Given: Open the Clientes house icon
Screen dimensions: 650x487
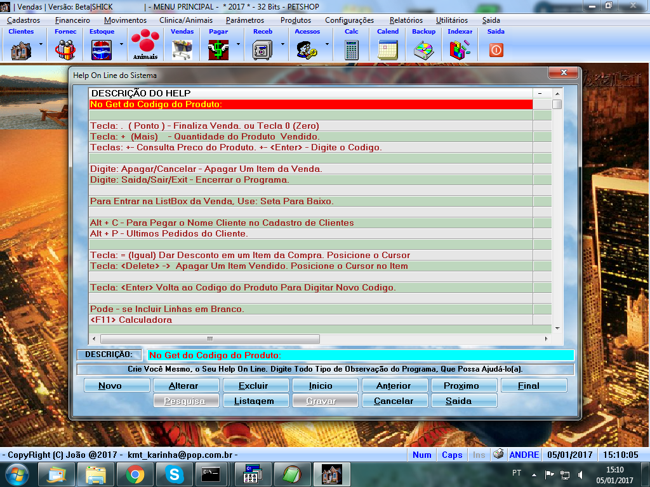Looking at the screenshot, I should tap(21, 51).
